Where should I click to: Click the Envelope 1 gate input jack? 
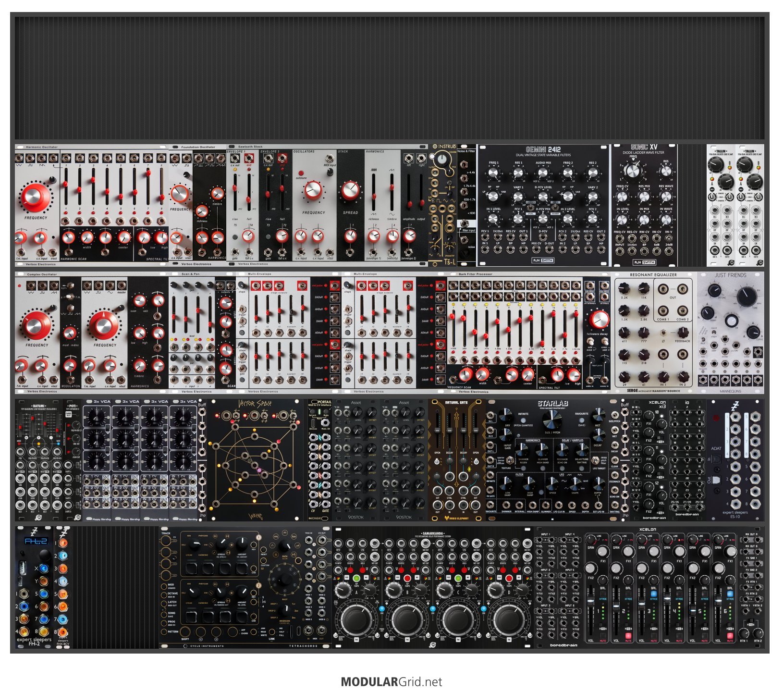[235, 252]
